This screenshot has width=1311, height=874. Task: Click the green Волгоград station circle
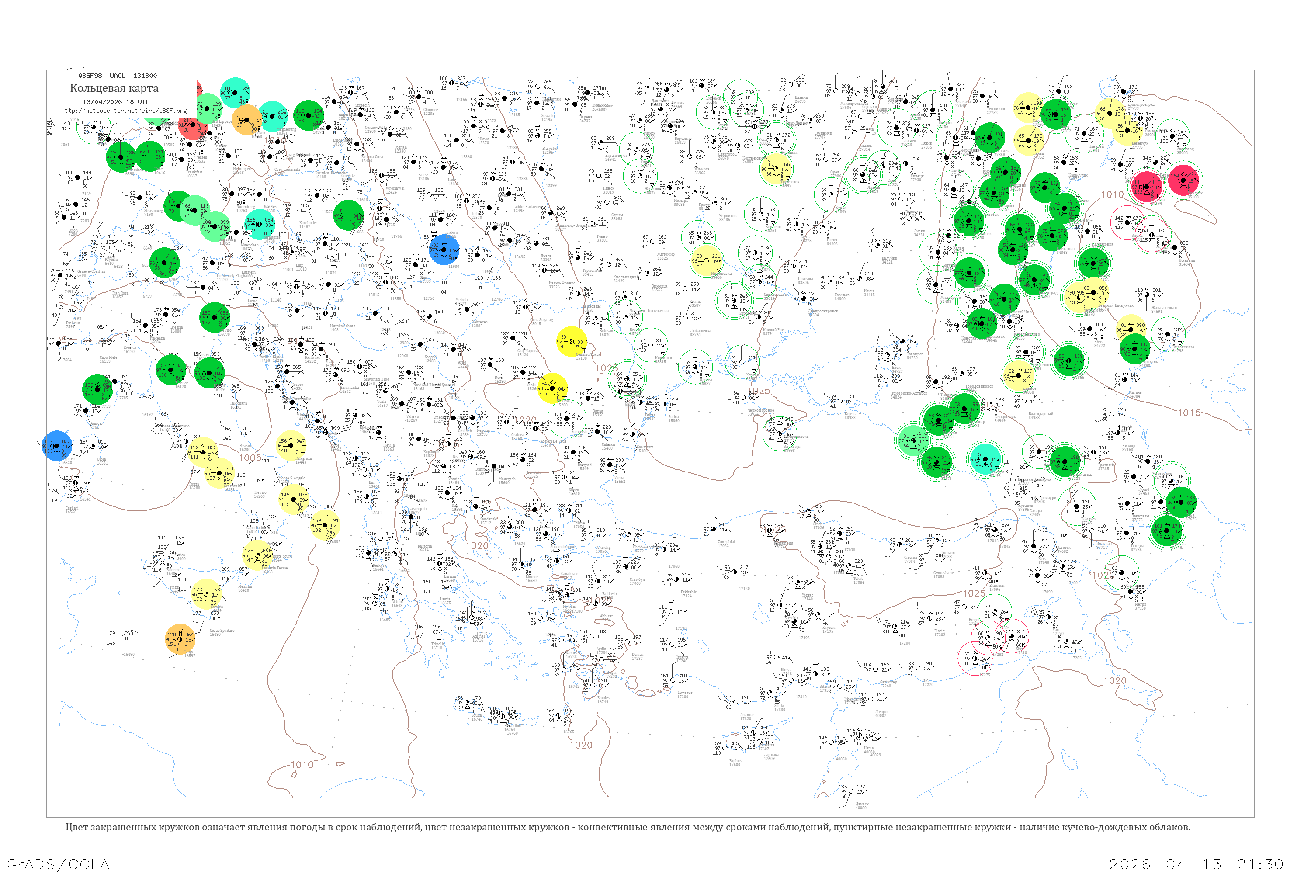point(1034,281)
